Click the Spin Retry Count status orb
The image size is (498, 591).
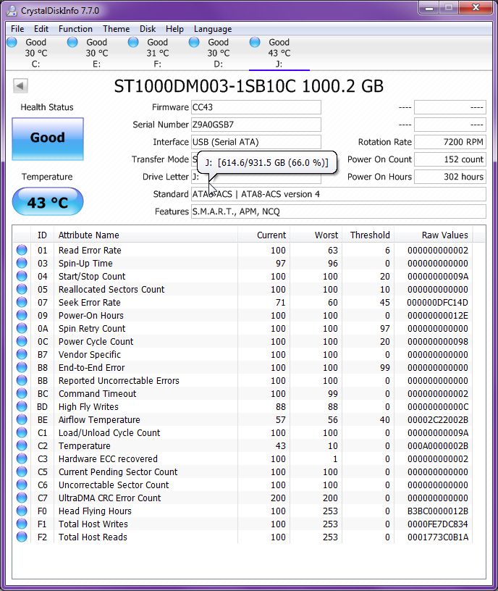pos(22,328)
